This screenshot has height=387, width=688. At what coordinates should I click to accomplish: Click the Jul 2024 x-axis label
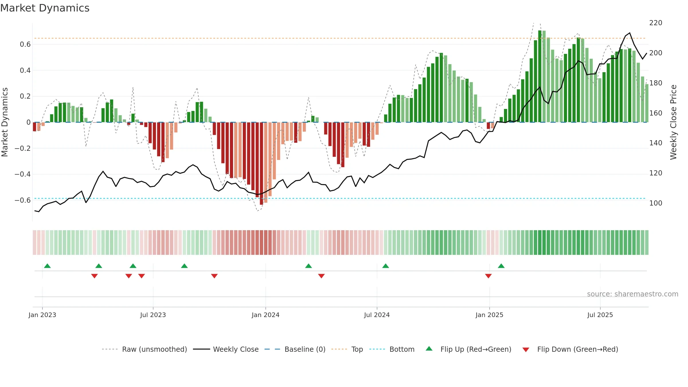[x=377, y=315]
